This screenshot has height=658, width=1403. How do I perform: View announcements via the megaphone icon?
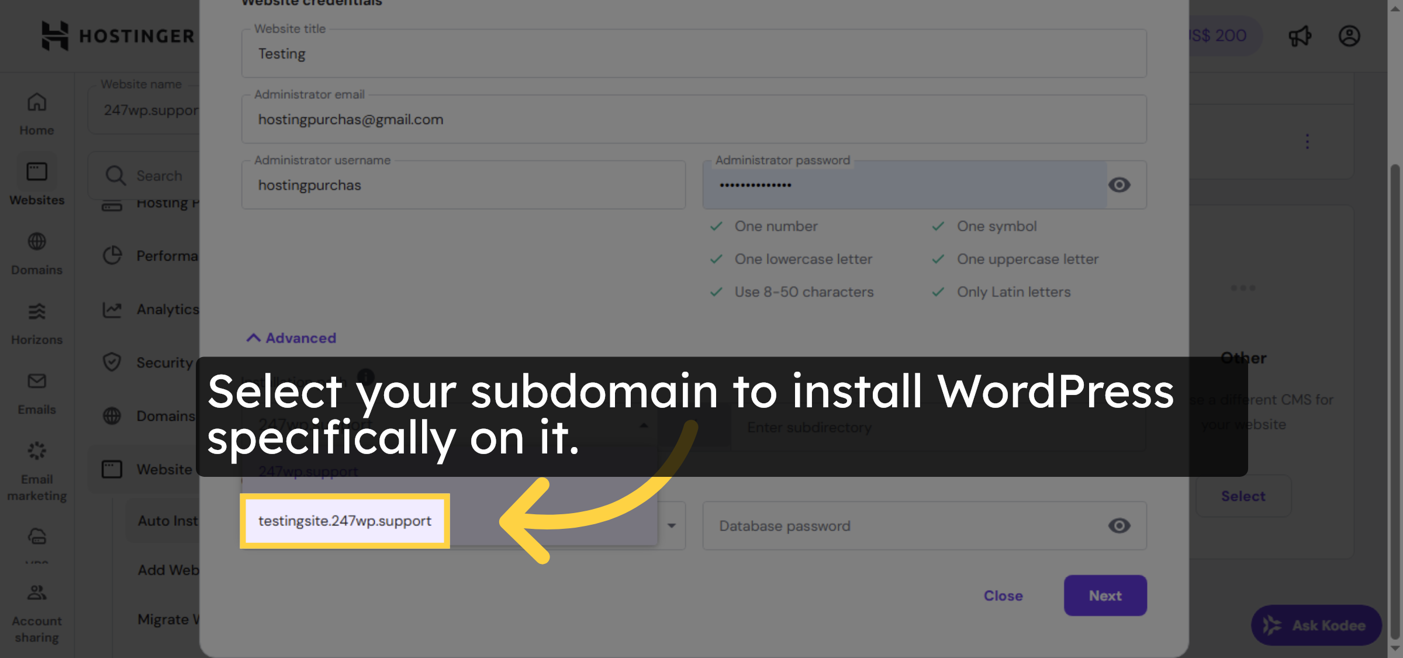click(x=1300, y=36)
